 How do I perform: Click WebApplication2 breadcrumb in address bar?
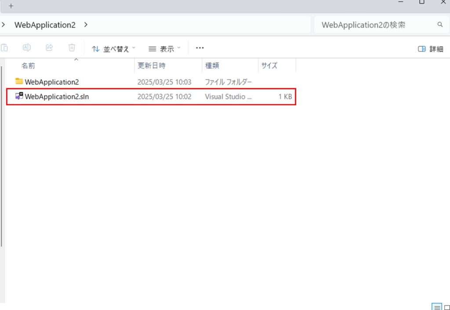tap(45, 25)
